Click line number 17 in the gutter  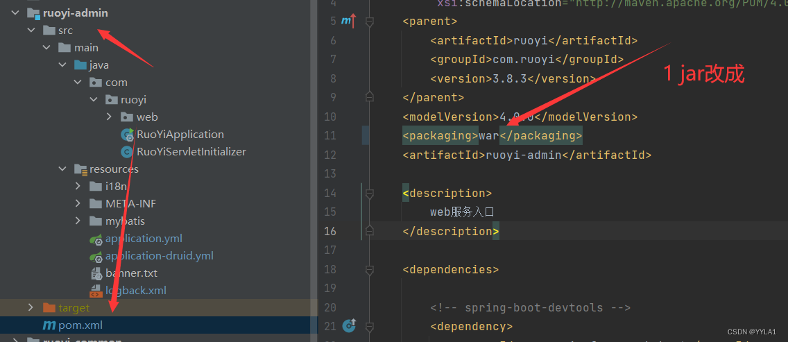click(x=329, y=250)
